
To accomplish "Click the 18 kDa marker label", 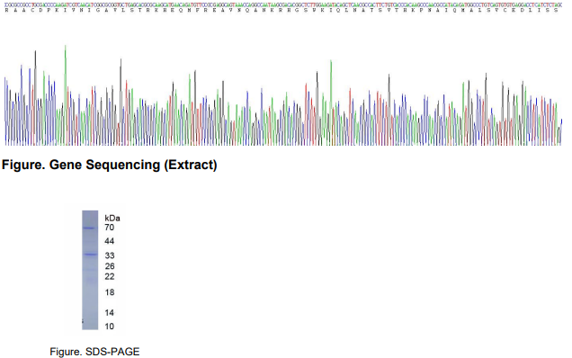I will tap(110, 292).
